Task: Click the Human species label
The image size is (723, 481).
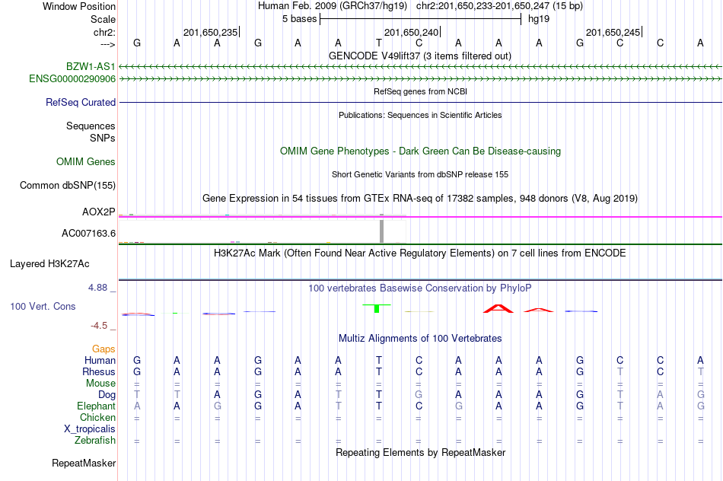Action: (100, 361)
